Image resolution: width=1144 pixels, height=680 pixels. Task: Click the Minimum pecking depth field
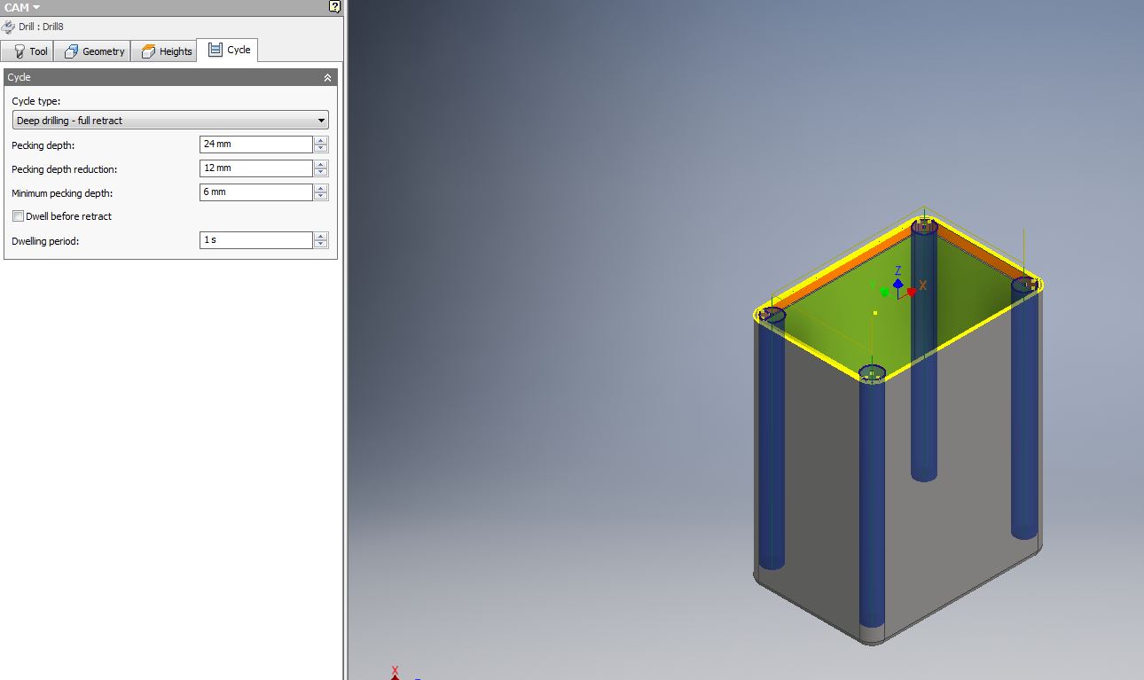[256, 191]
